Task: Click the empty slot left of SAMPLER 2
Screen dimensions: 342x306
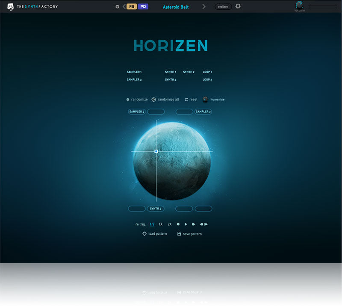Action: click(x=184, y=112)
